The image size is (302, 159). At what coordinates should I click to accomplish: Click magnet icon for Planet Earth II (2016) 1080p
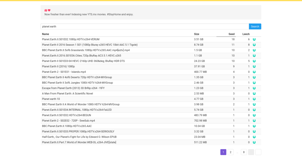(x=254, y=67)
